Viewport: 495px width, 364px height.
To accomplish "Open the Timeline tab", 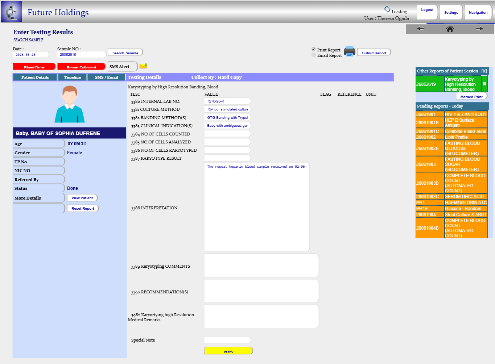I will point(73,77).
